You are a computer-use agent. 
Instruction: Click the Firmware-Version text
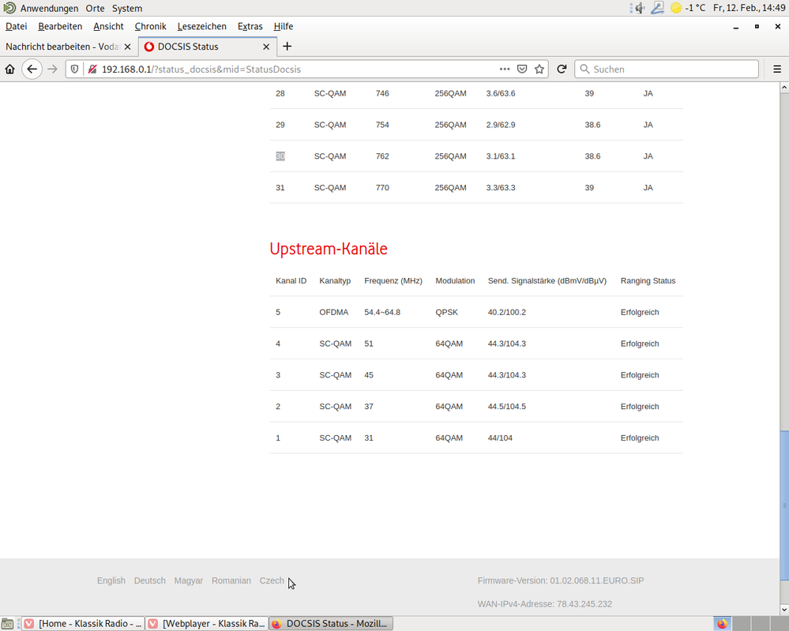click(x=561, y=580)
